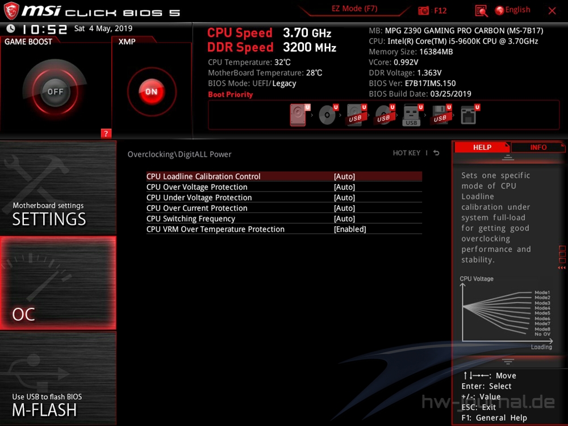
Task: Click the globe language icon
Action: pos(499,10)
